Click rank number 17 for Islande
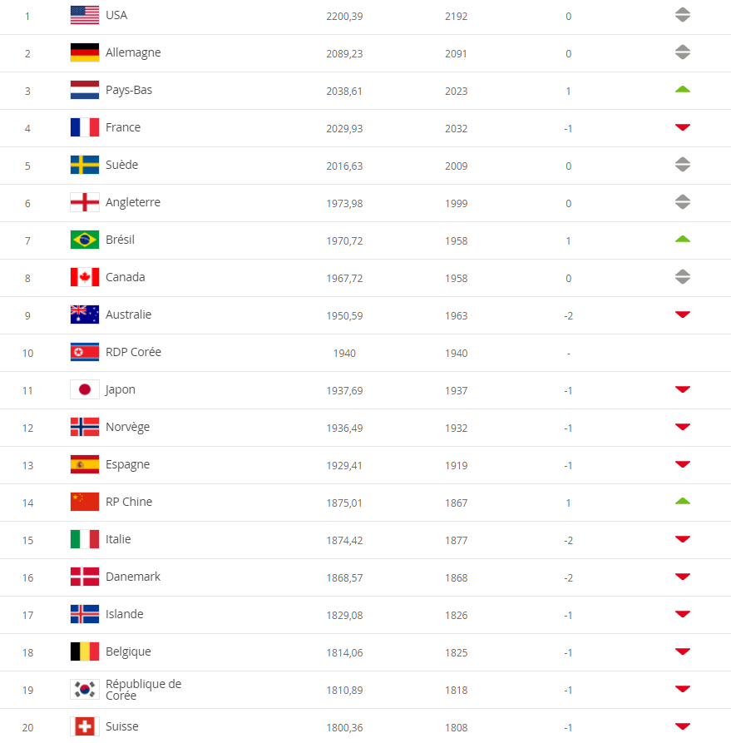 tap(27, 615)
